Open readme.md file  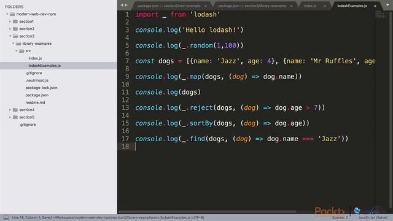click(x=35, y=103)
